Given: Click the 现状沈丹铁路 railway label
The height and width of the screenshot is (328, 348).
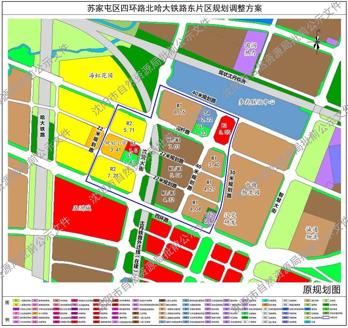Looking at the screenshot, I should coord(232,77).
